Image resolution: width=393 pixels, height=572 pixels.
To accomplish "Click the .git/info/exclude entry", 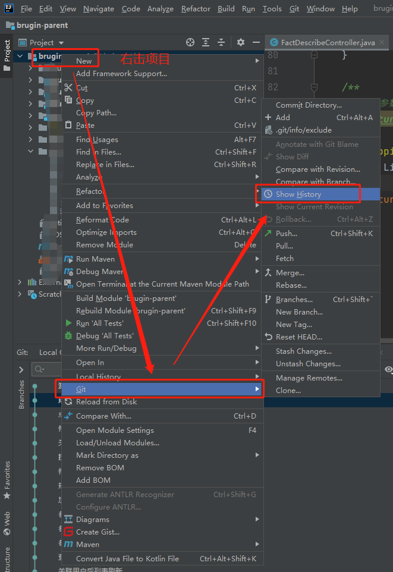I will [320, 130].
